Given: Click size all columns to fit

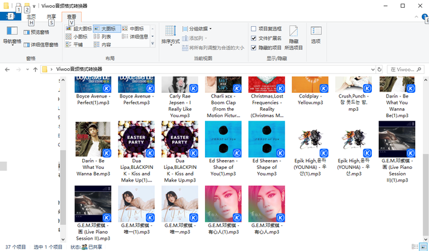Looking at the screenshot, I should [x=213, y=48].
